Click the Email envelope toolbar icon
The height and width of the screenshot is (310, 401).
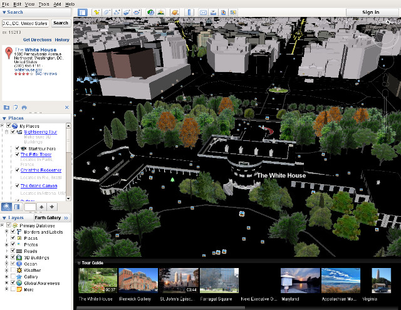tap(203, 12)
